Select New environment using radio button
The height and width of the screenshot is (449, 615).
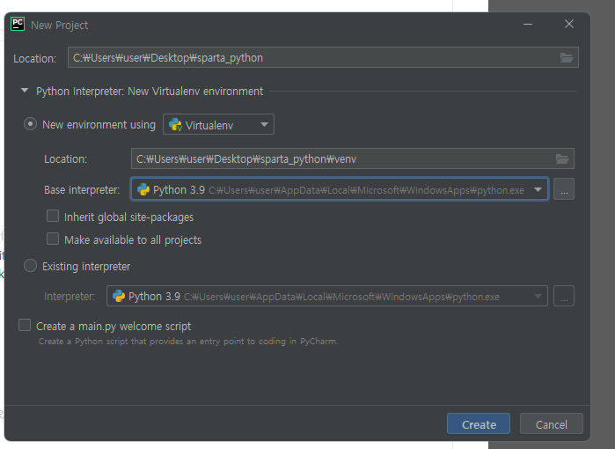[30, 124]
